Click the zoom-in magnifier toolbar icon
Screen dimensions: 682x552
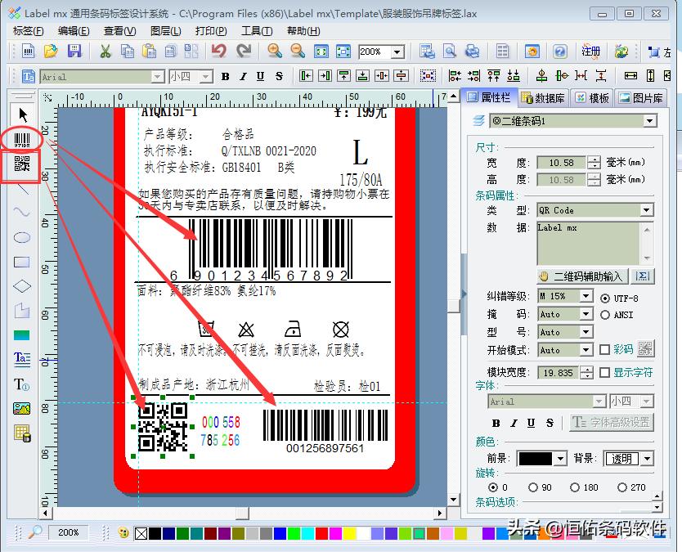273,52
